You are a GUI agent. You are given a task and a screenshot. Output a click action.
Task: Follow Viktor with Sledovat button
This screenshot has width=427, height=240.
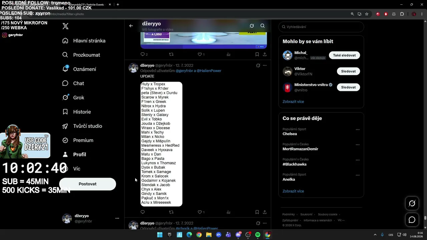tap(348, 71)
